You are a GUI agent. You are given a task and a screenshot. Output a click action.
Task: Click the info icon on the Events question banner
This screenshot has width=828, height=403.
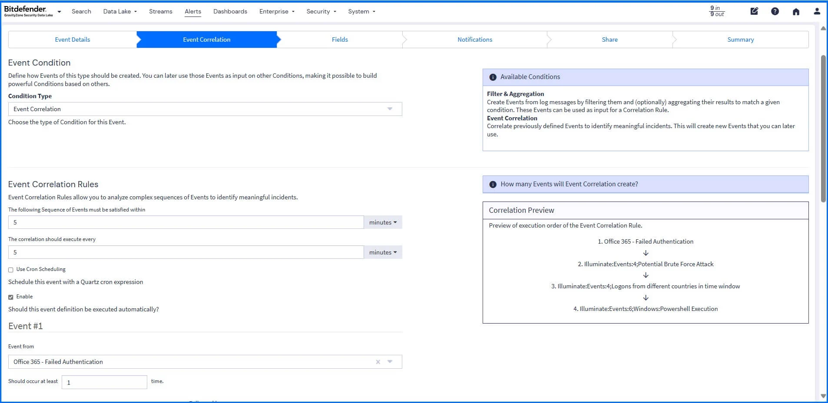pos(493,184)
